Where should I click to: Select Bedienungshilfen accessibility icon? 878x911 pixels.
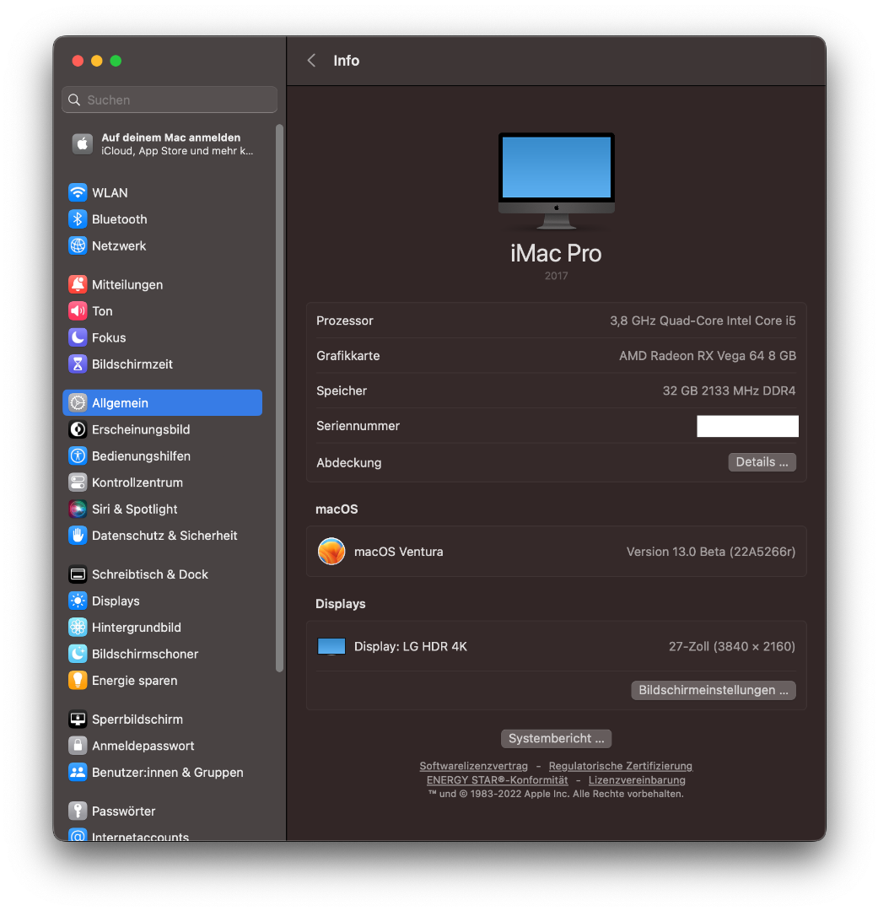click(x=78, y=456)
